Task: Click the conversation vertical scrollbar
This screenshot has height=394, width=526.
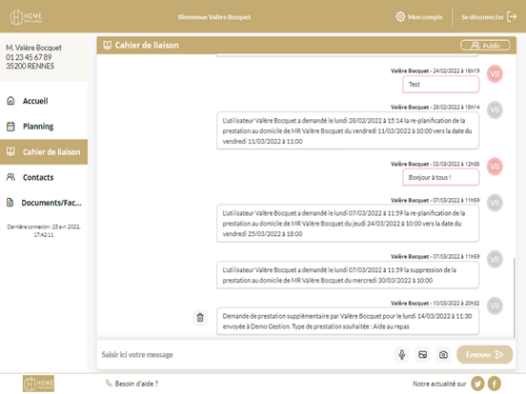Action: click(x=514, y=298)
